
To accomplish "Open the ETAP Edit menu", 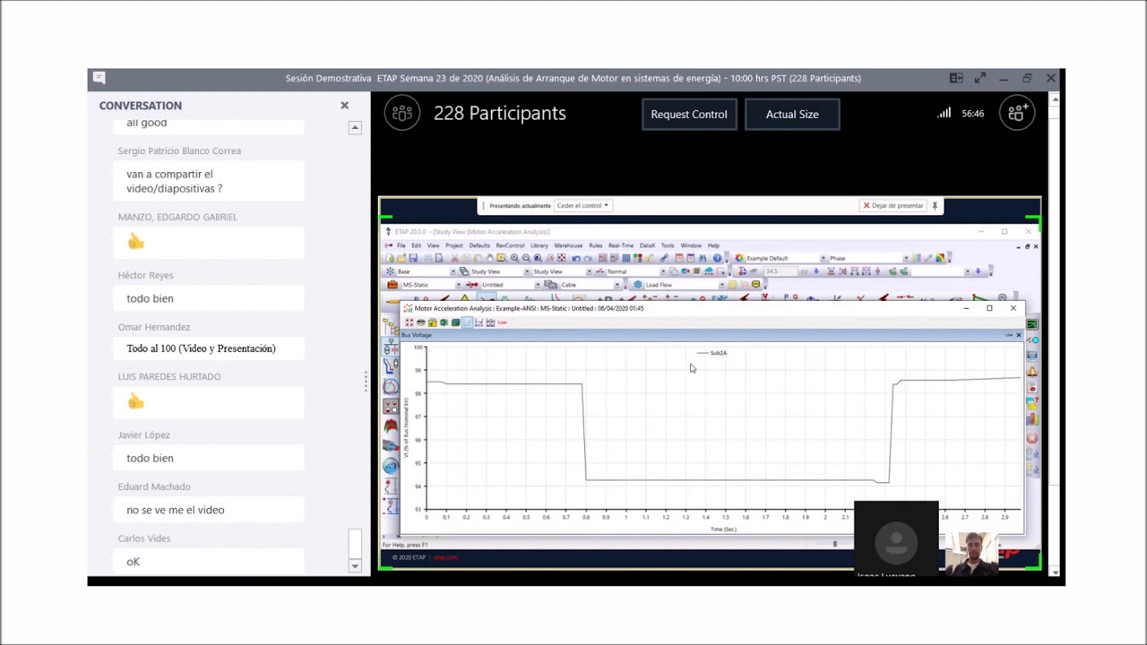I will [417, 245].
